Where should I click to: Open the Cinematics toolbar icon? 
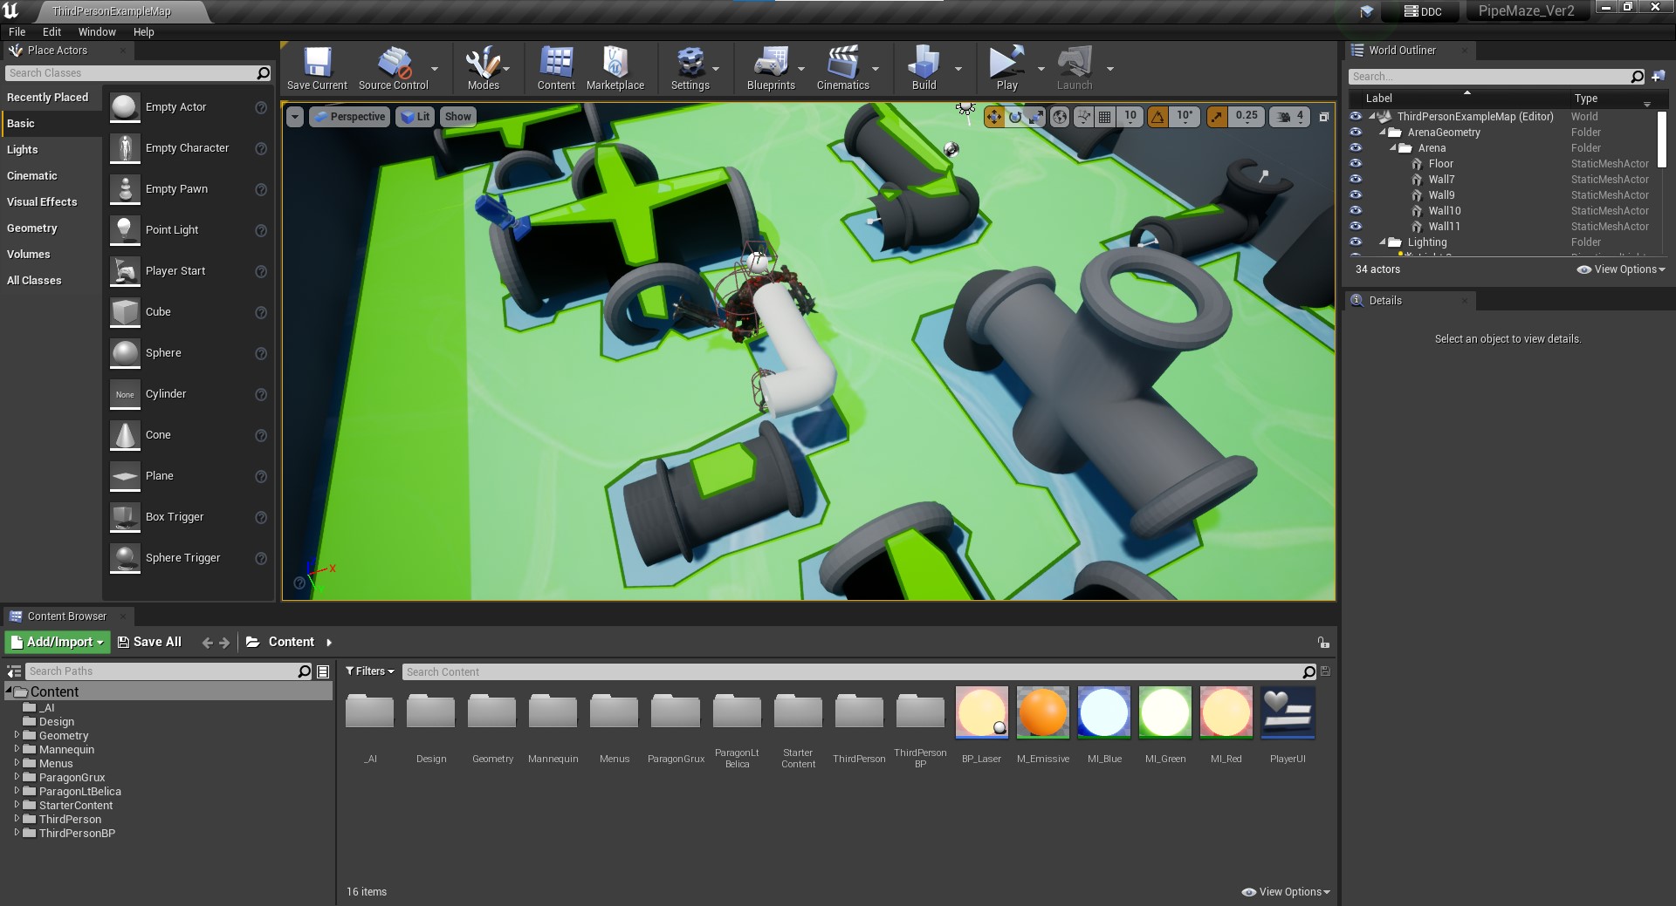[843, 62]
